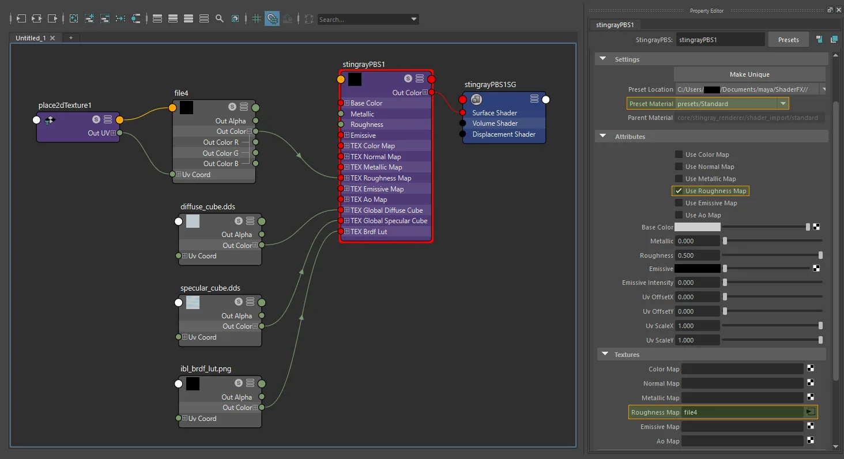Image resolution: width=844 pixels, height=459 pixels.
Task: Enable the Use Emissive Map checkbox
Action: pos(679,203)
